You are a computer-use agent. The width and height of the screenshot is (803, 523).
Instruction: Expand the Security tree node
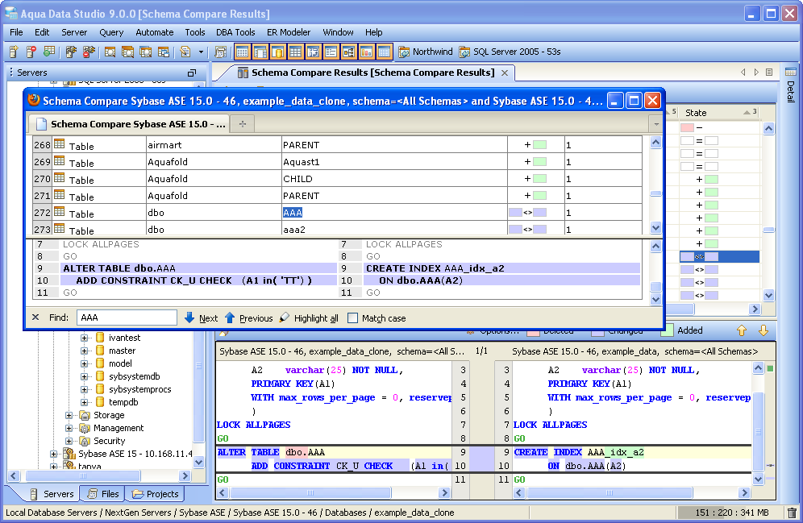tap(69, 441)
